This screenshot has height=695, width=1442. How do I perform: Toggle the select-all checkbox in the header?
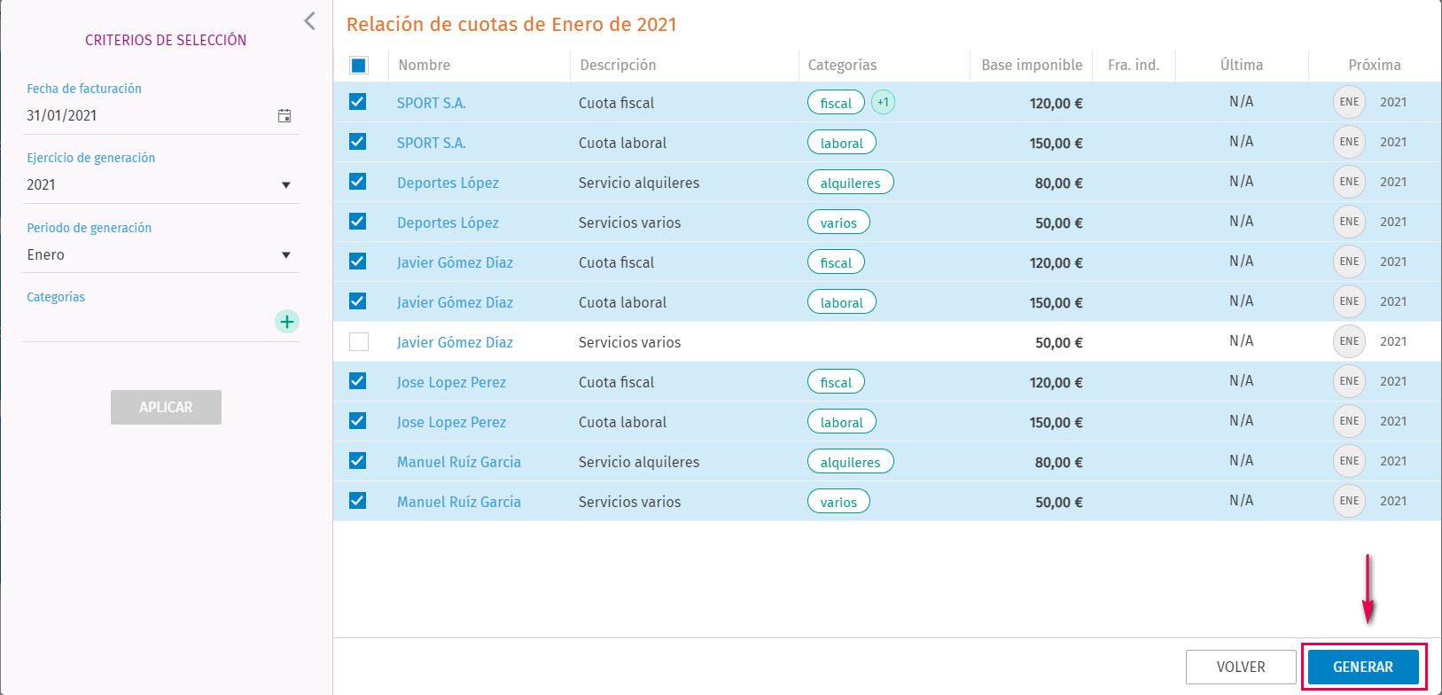click(359, 66)
